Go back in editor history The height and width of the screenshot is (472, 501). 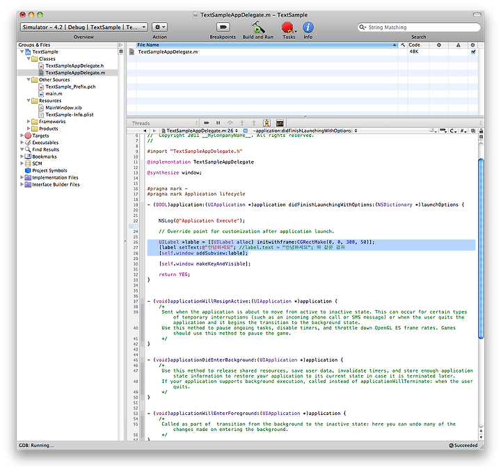[x=145, y=131]
